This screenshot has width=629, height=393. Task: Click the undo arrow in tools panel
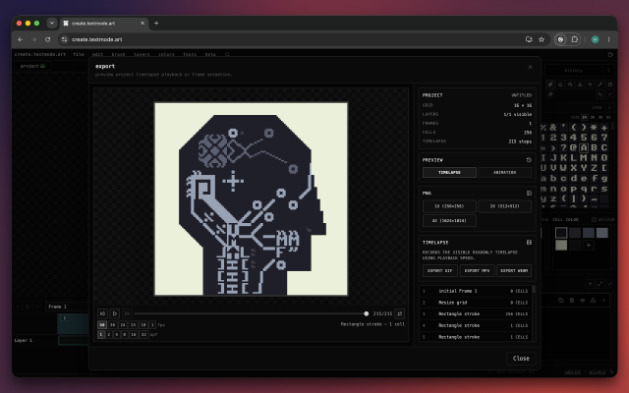(x=600, y=94)
